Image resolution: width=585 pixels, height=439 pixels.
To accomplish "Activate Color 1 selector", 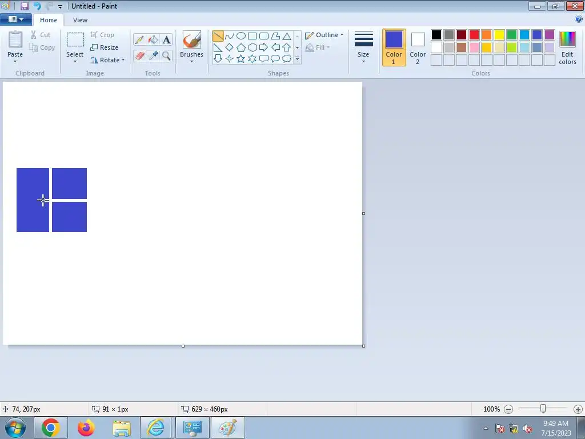I will (x=394, y=47).
